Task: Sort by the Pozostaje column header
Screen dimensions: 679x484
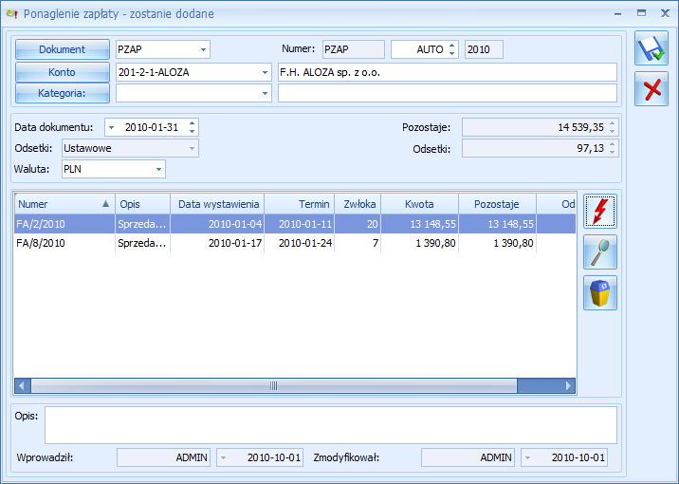Action: point(497,204)
